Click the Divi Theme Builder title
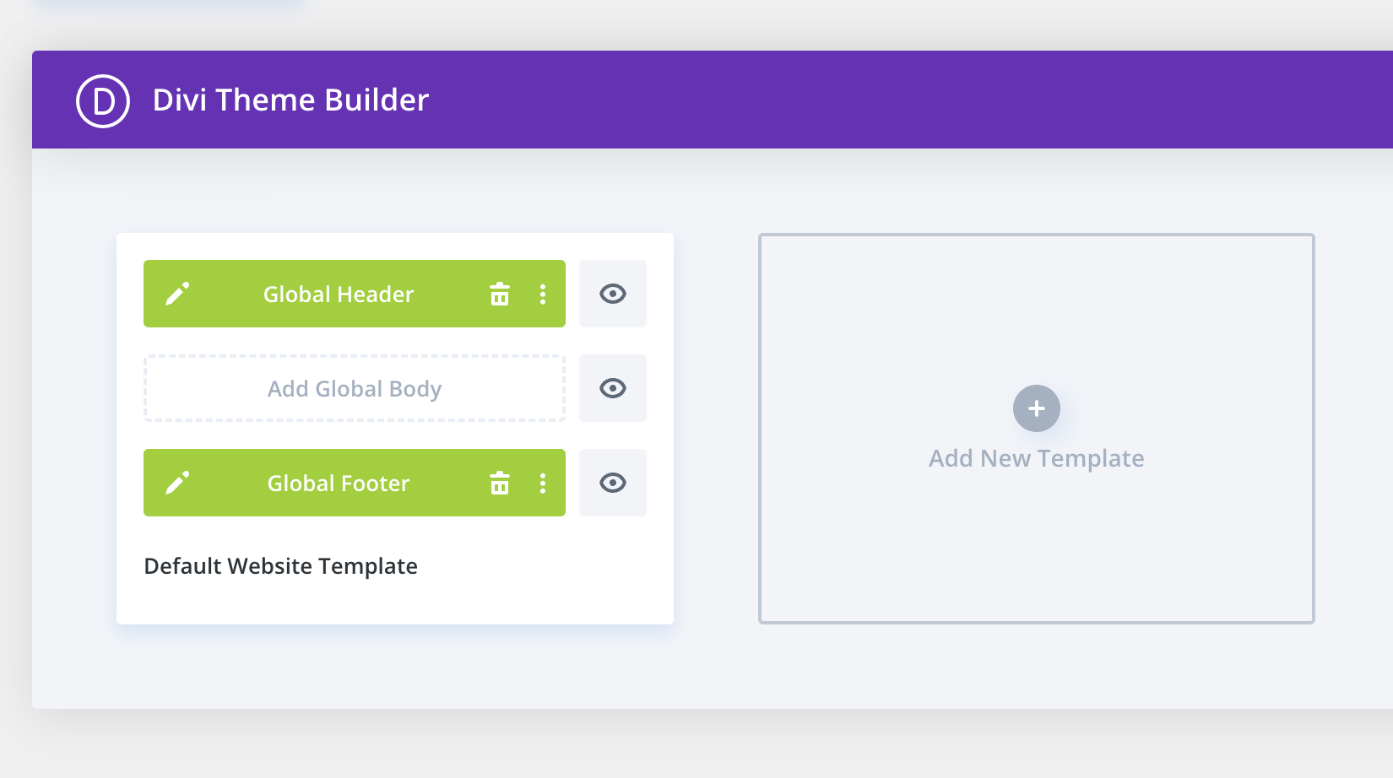The image size is (1393, 778). pos(290,100)
